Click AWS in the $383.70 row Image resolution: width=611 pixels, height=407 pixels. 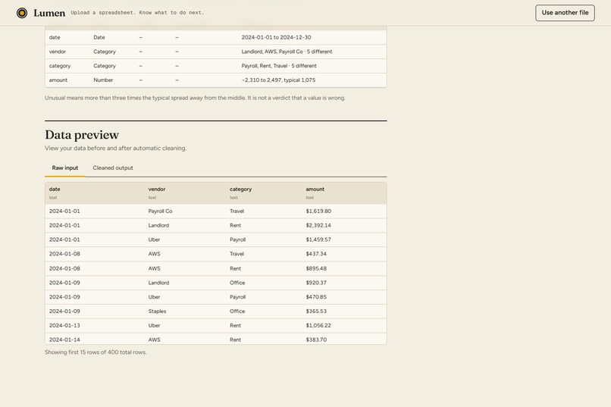(155, 340)
